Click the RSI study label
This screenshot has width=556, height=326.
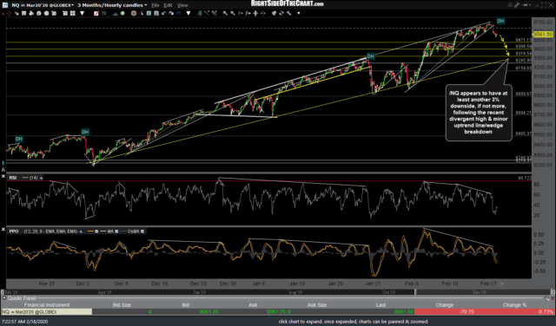coord(13,178)
